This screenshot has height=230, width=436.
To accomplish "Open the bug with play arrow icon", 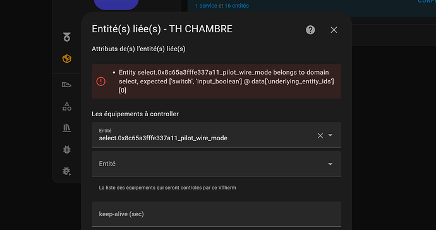I will click(67, 171).
